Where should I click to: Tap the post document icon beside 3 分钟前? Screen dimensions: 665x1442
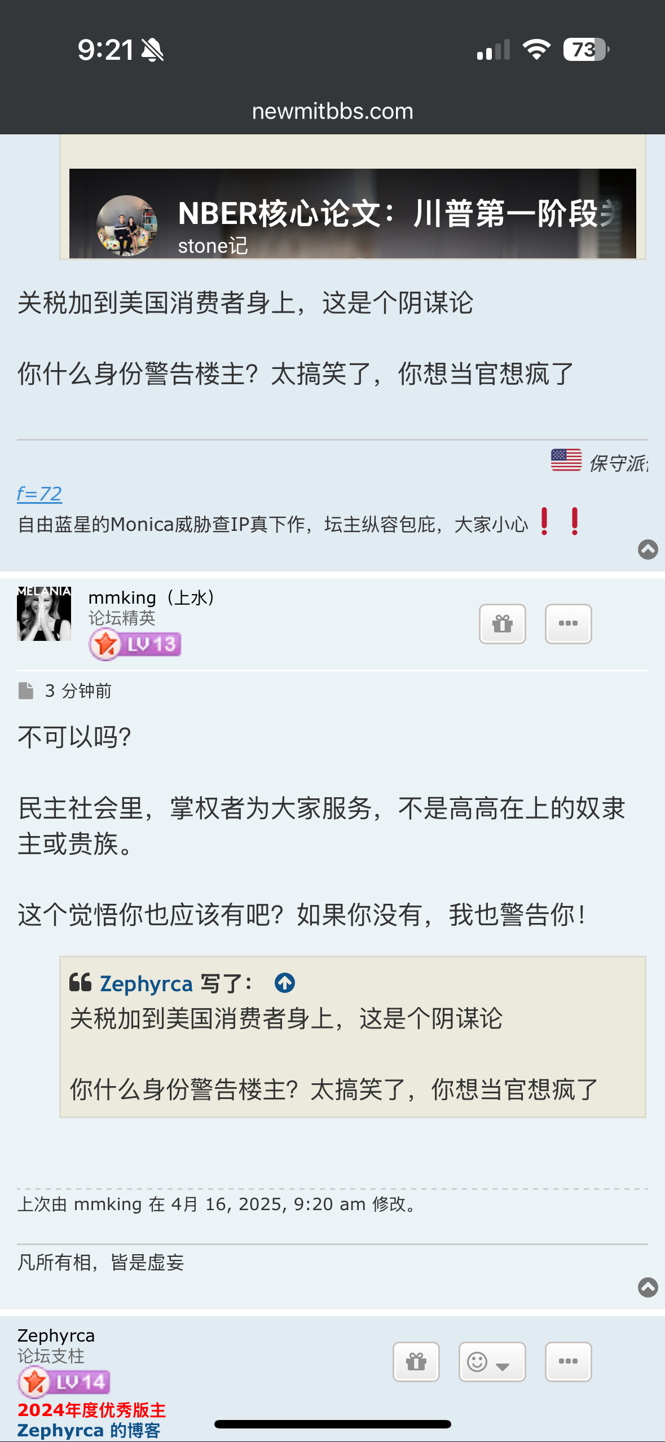26,691
